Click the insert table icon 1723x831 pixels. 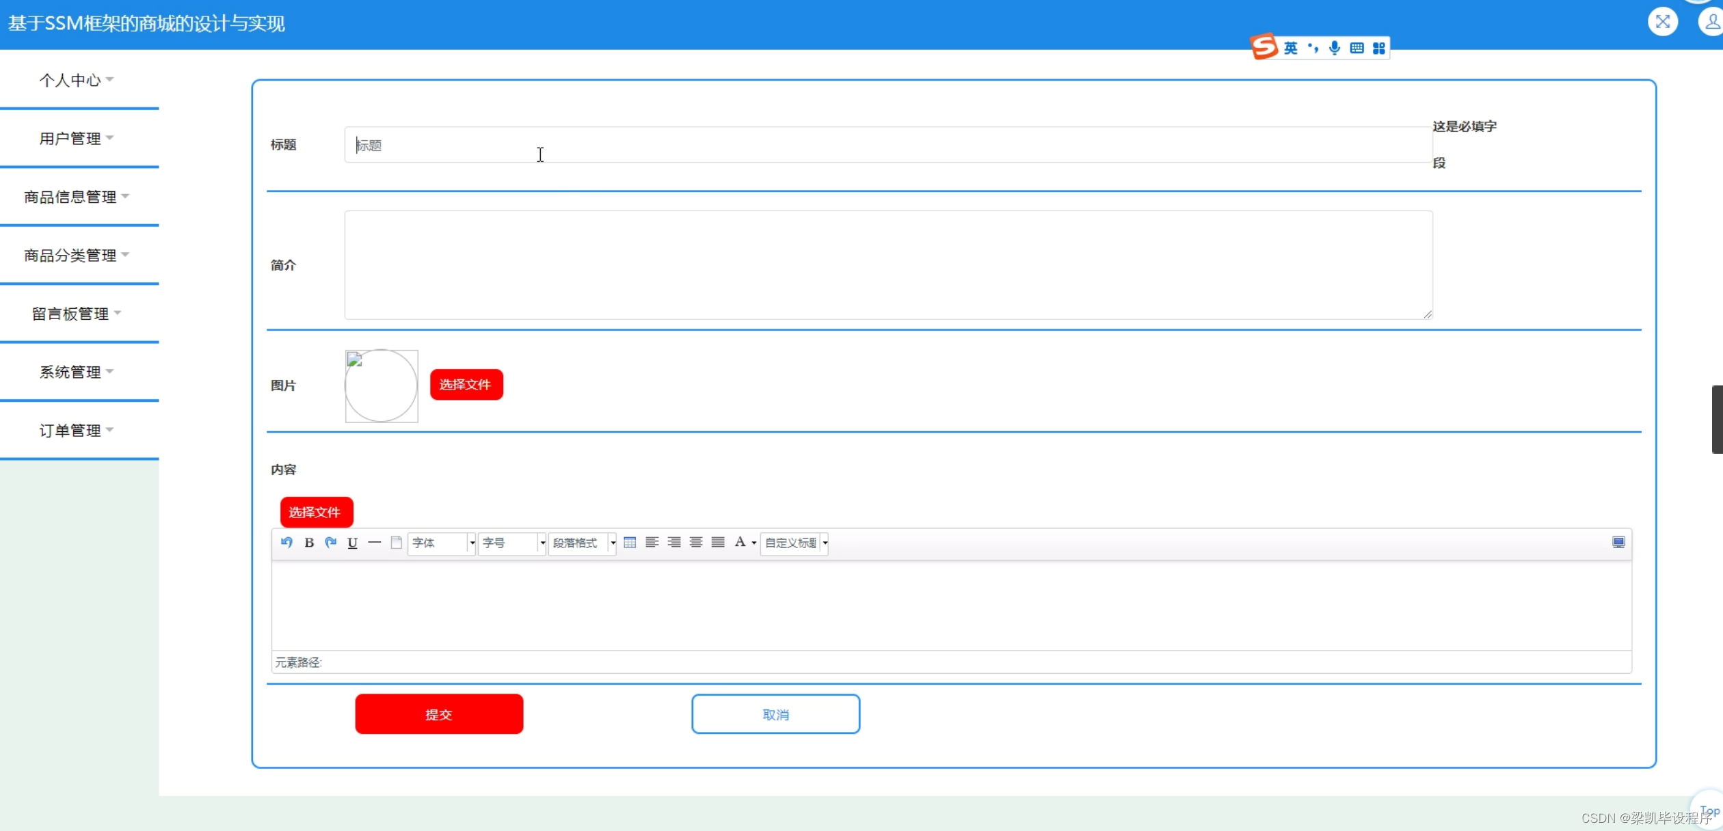coord(630,543)
